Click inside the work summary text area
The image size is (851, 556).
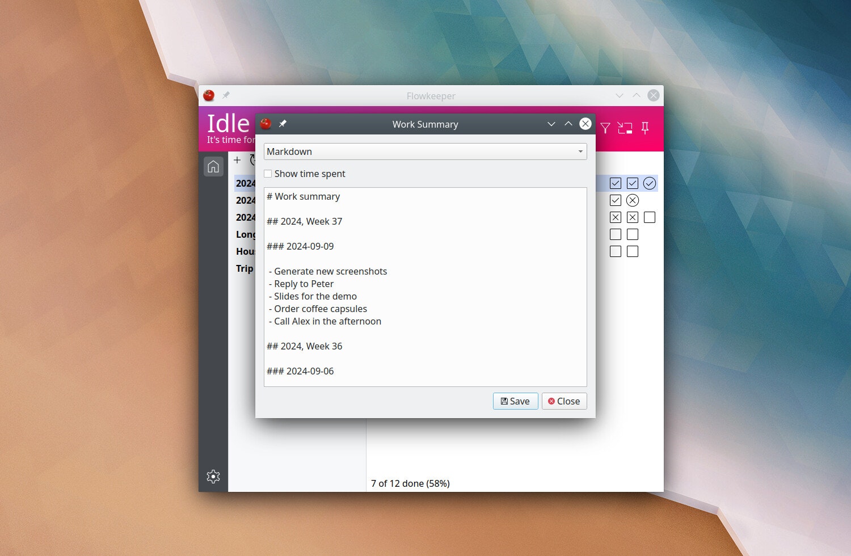[x=425, y=287]
